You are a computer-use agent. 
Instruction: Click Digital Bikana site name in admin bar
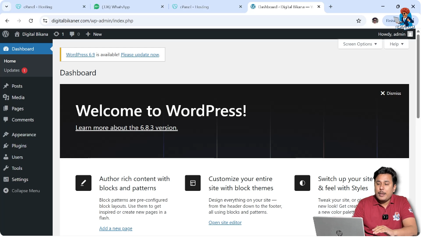(x=35, y=34)
